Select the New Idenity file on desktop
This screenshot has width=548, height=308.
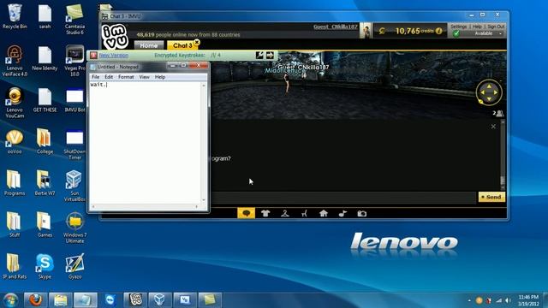click(x=45, y=58)
